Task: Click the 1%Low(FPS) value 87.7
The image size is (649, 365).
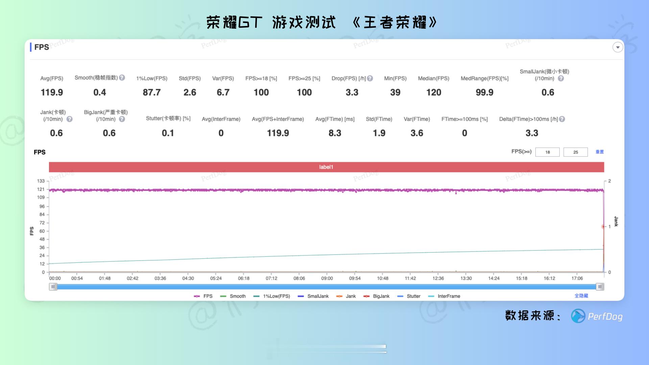Action: (152, 92)
